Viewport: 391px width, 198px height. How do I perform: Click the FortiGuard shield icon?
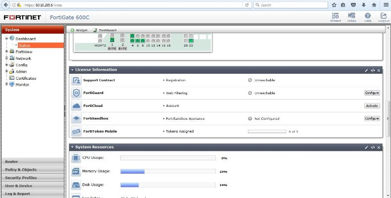tap(76, 93)
